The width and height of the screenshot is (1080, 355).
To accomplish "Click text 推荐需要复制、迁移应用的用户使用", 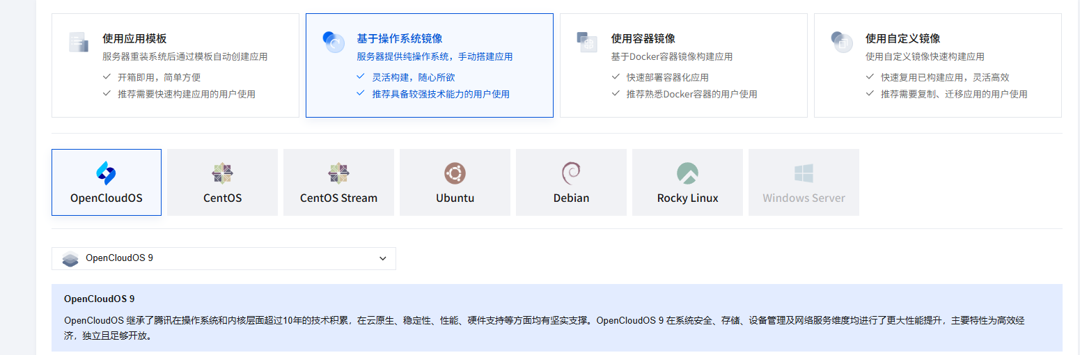I will [x=954, y=94].
